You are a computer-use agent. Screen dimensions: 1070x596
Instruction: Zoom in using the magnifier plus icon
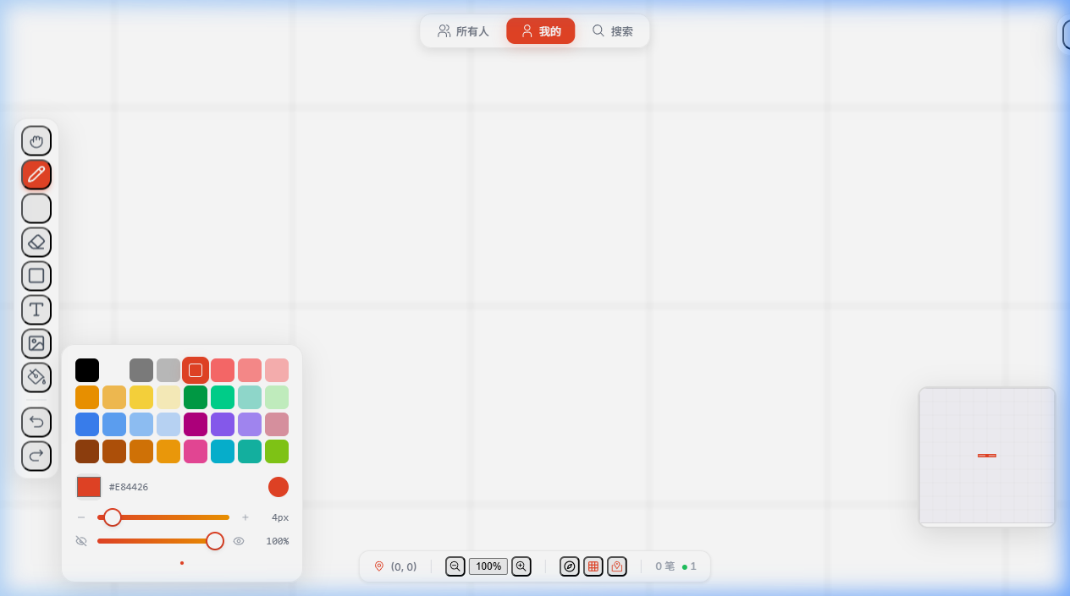(x=521, y=566)
